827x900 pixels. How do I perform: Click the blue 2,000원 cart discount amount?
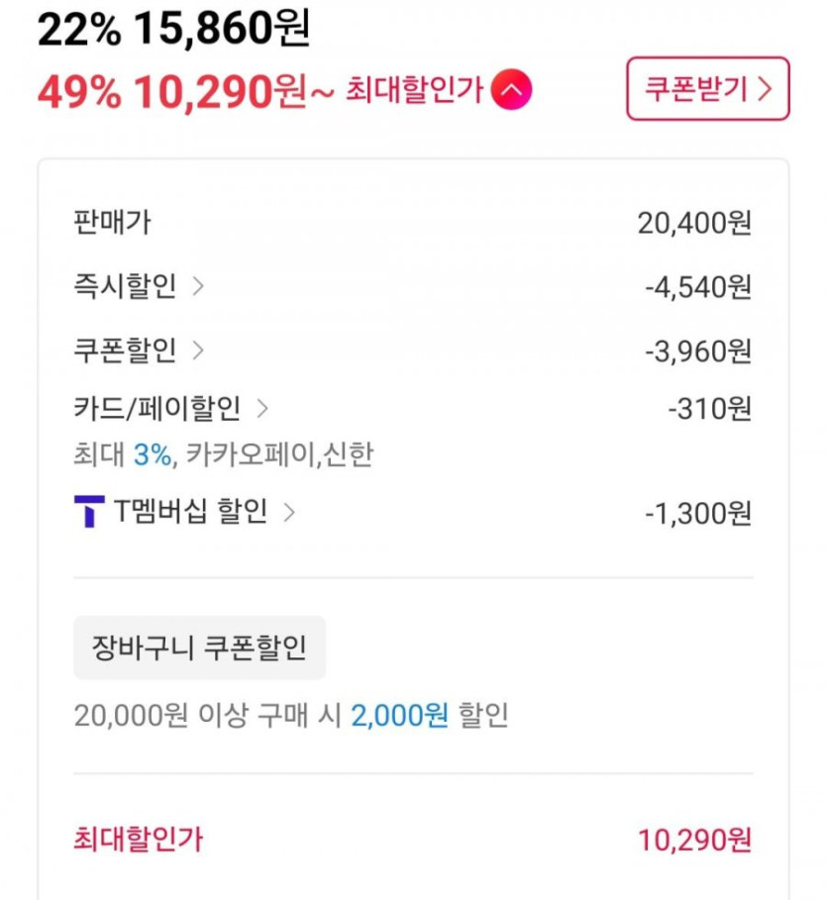[x=399, y=715]
